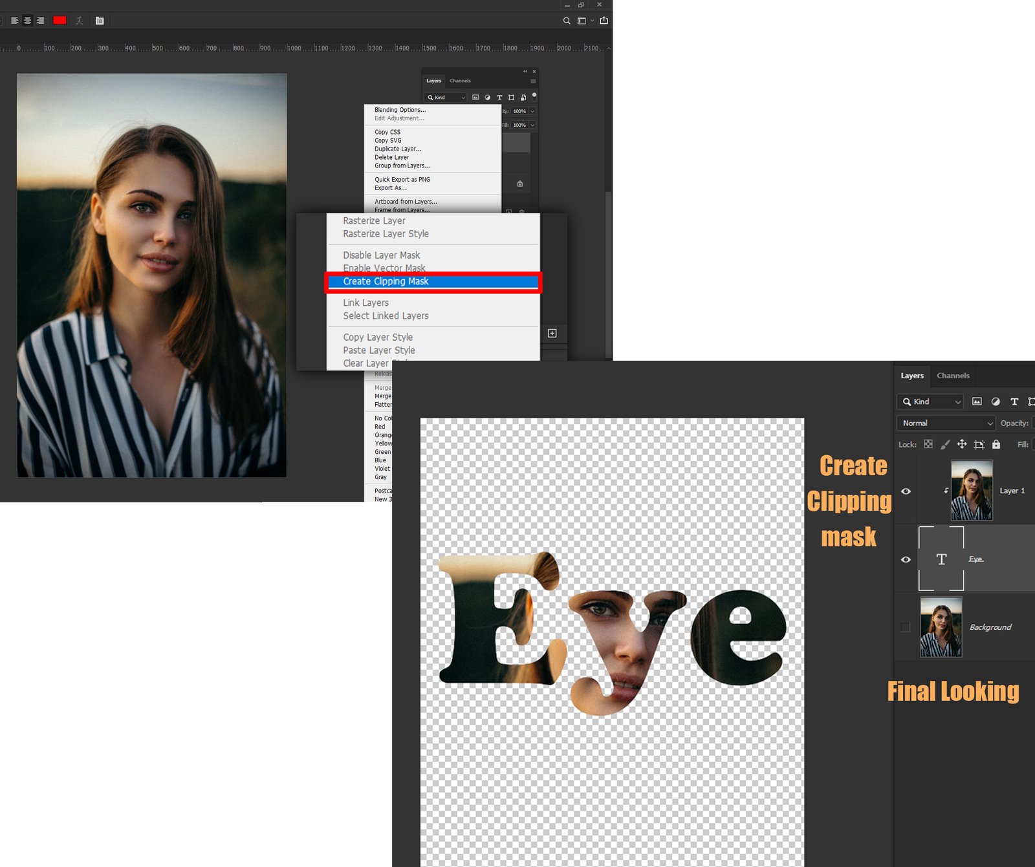The width and height of the screenshot is (1035, 867).
Task: Expand the Opacity 100% dropdown arrow
Action: [532, 111]
